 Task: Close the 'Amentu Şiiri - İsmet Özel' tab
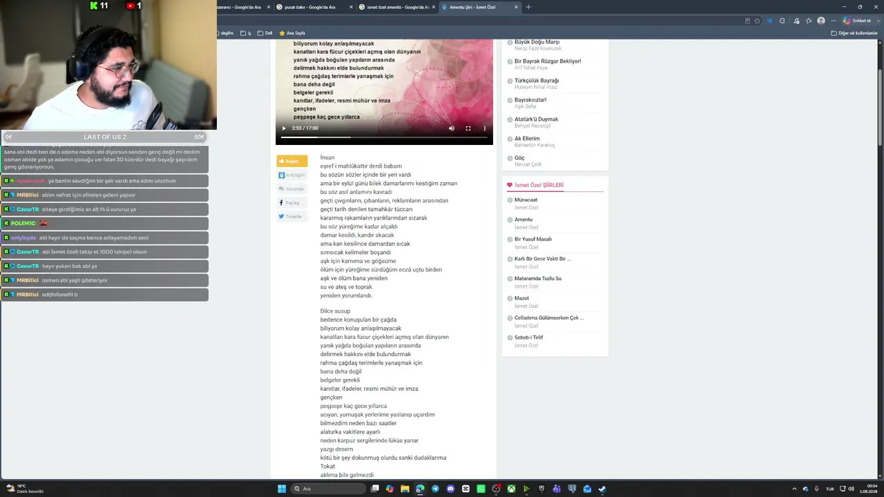pyautogui.click(x=516, y=7)
